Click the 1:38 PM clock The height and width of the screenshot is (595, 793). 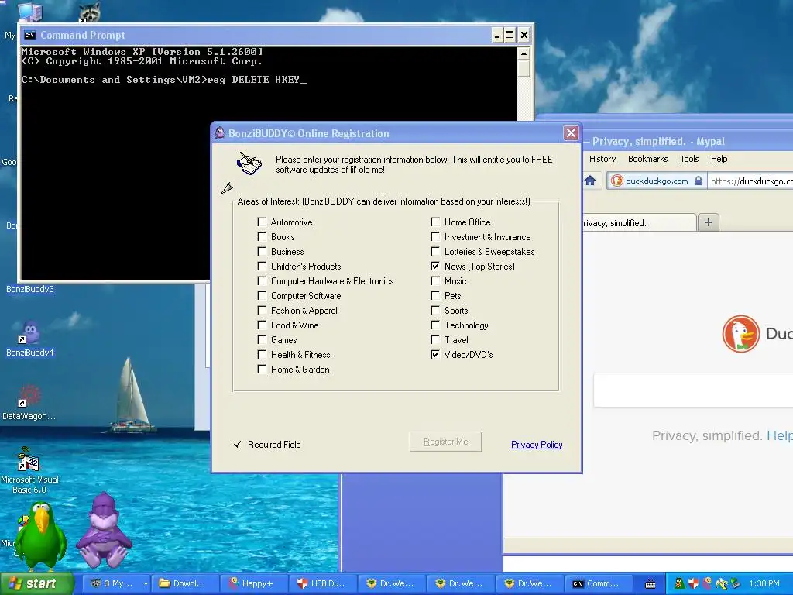(764, 584)
